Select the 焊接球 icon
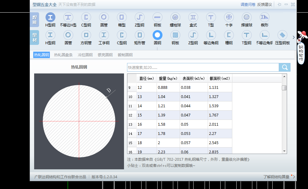Screen dimensions: 308x189 pos(247,18)
